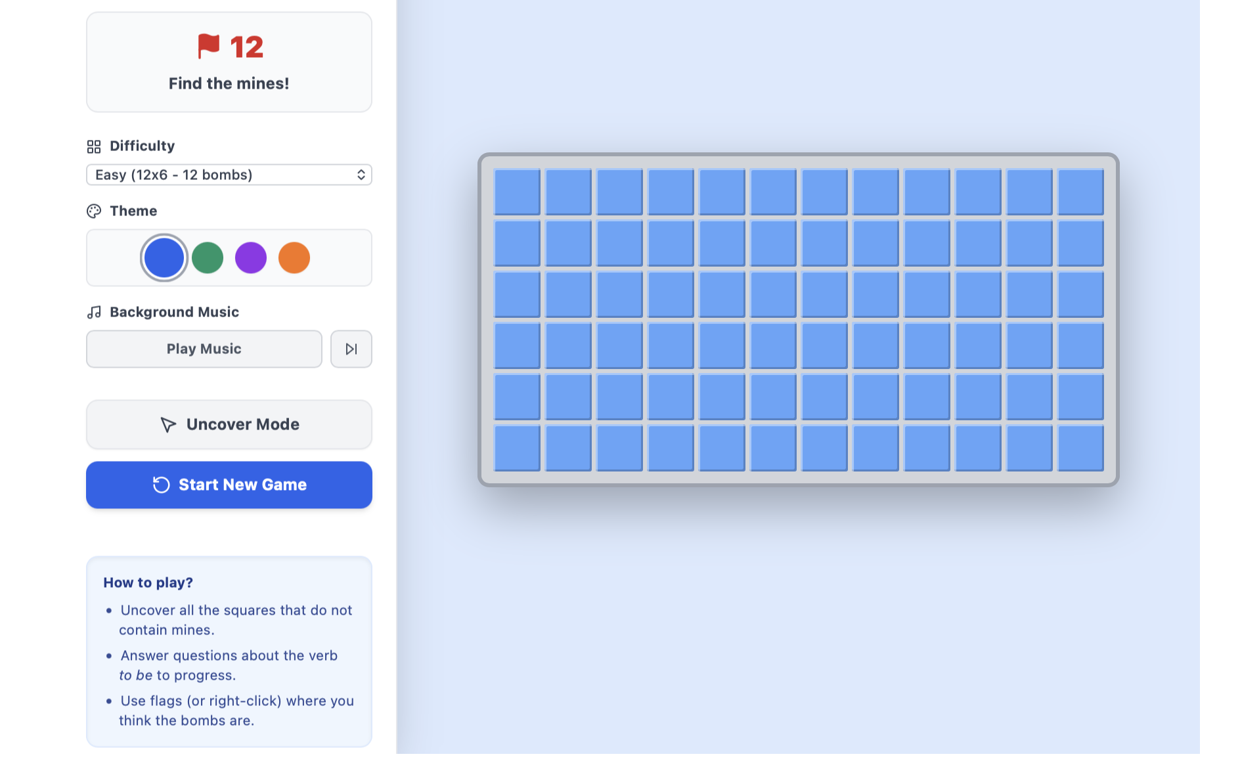Click the dropdown arrows on Easy difficulty

361,175
